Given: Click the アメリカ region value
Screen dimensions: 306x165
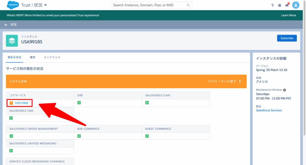Looking at the screenshot, I should [262, 82].
